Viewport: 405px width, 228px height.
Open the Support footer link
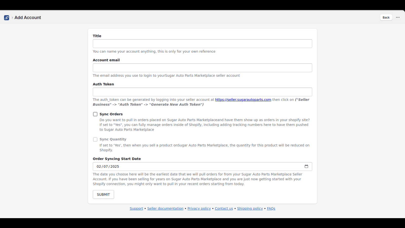136,208
